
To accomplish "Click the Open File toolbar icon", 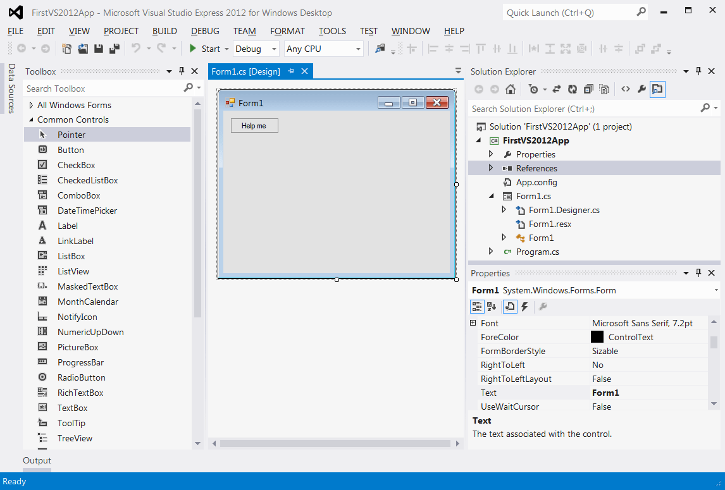I will 83,49.
